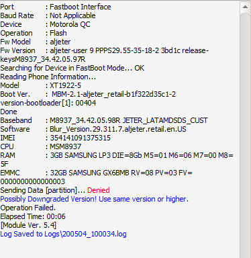
Task: Select the 'Fw Model : aljeter' line
Action: [x=36, y=42]
